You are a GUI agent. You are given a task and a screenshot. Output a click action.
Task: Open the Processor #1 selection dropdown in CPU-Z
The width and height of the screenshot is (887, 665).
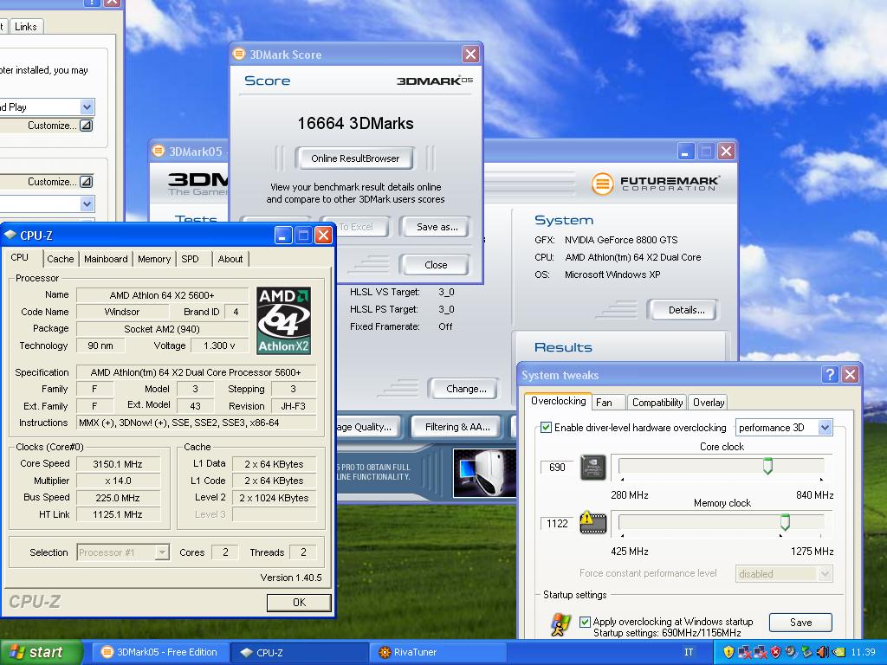tap(162, 552)
